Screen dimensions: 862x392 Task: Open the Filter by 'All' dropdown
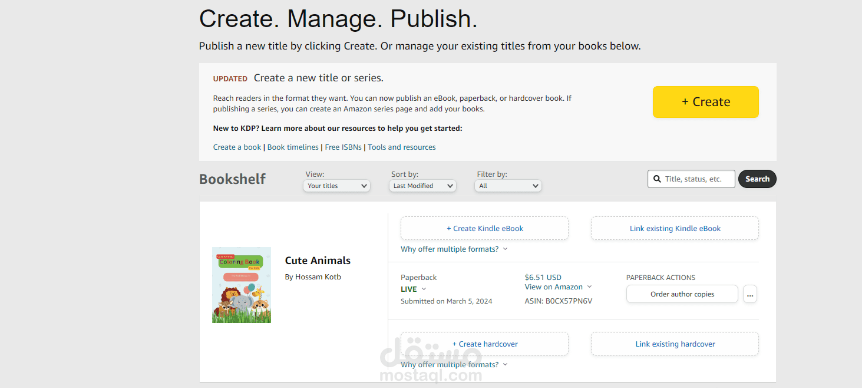point(508,186)
